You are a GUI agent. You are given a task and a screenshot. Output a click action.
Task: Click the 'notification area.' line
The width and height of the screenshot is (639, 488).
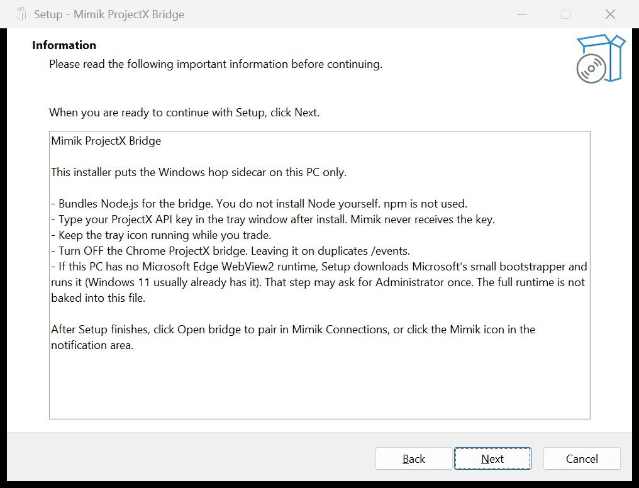(92, 345)
